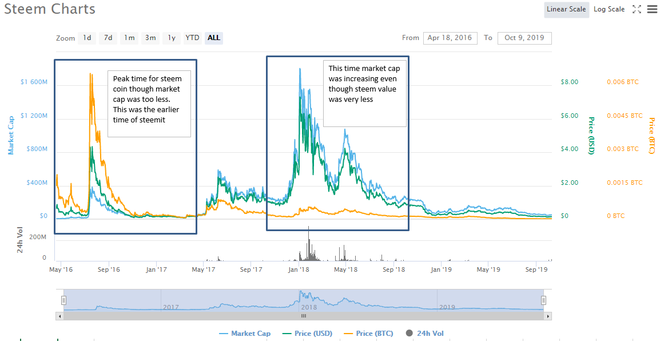Click the Sep '16 axis label
The image size is (668, 341).
[x=109, y=269]
